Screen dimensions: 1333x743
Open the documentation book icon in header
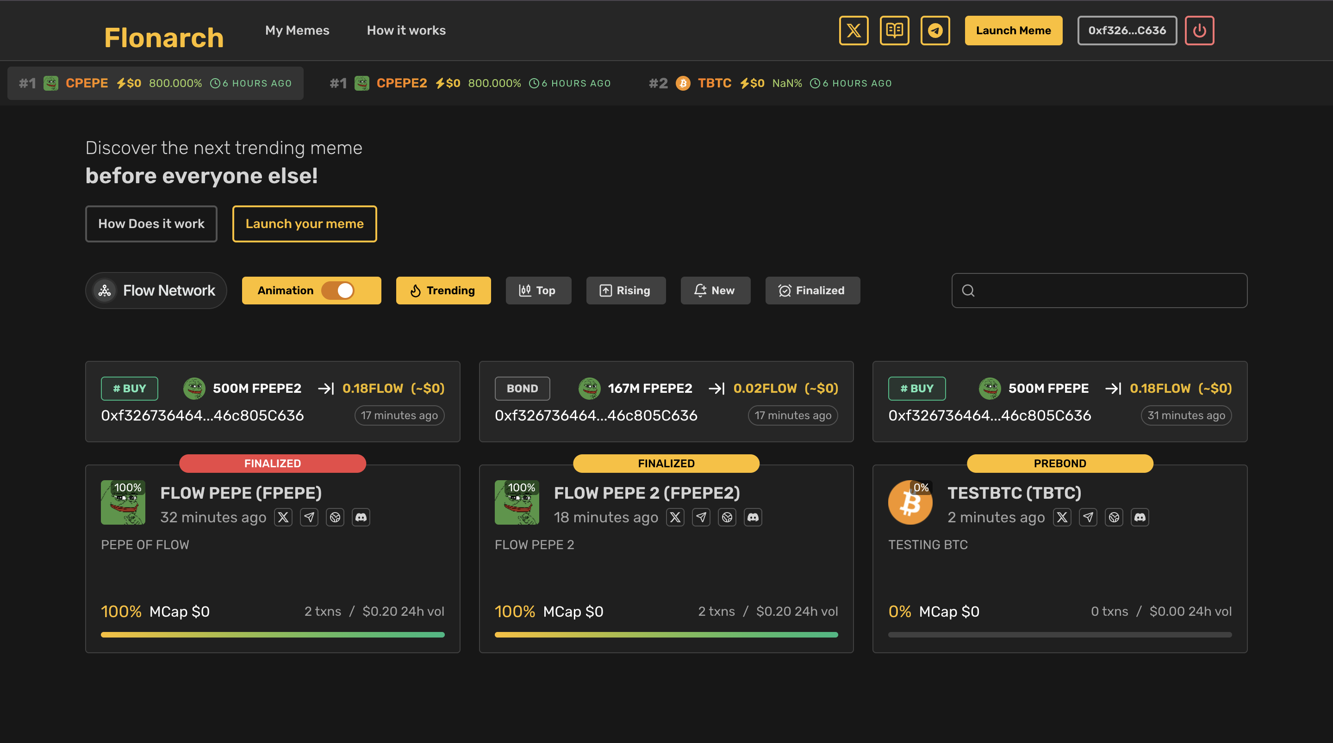click(x=895, y=31)
